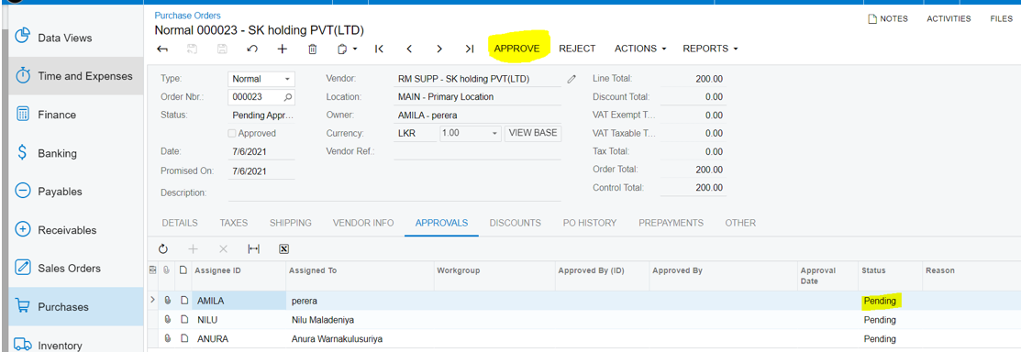Open note icon for NILU row
Image resolution: width=1021 pixels, height=352 pixels.
pyautogui.click(x=184, y=320)
